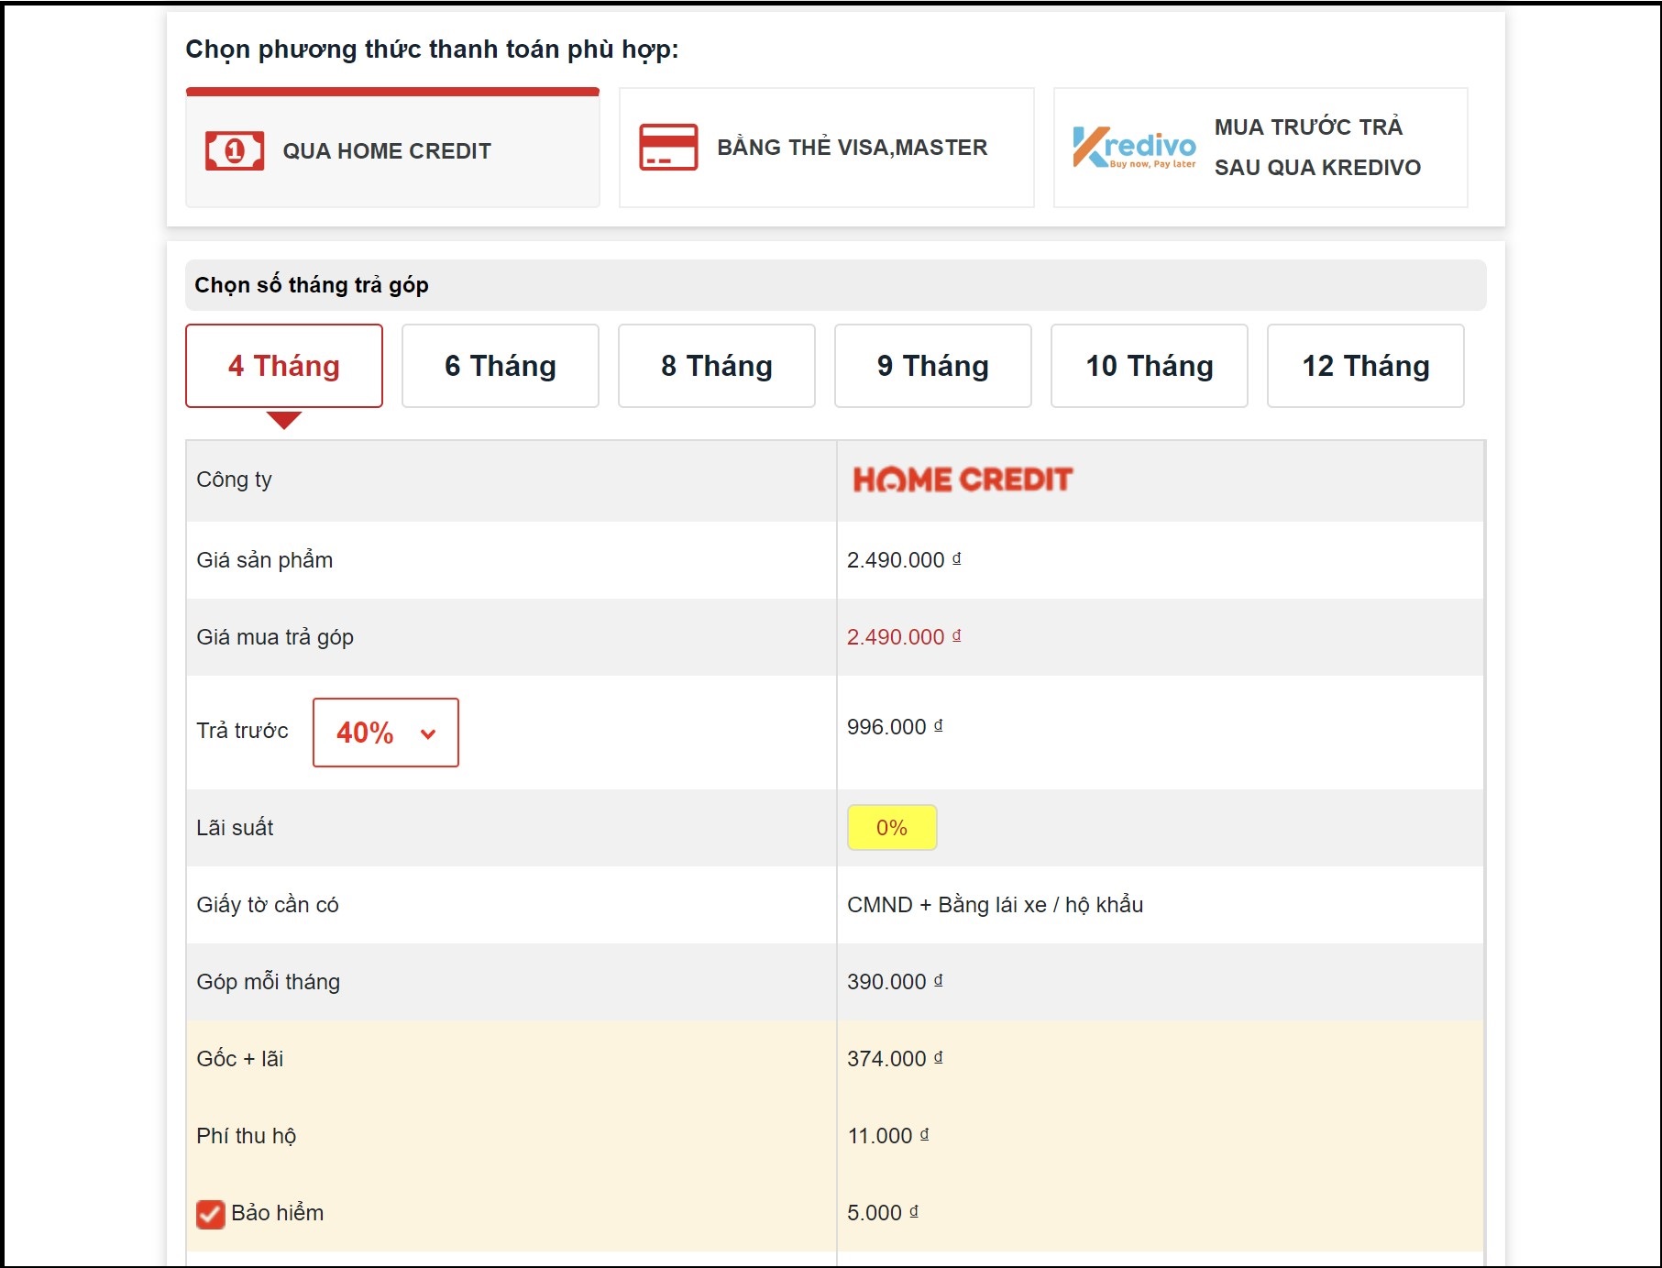Screen dimensions: 1662x1268
Task: Choose MUA TRƯỚC TRẢ SAU QUA KREDIVO
Action: tap(1260, 148)
